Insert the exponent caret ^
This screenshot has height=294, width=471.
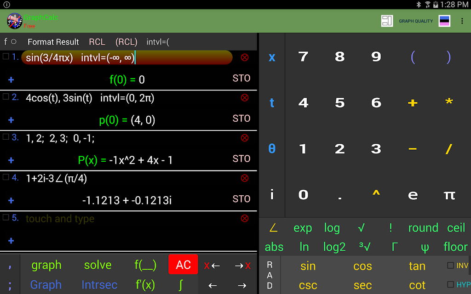point(376,193)
